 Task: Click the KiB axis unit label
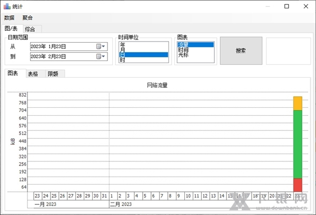tap(13, 141)
